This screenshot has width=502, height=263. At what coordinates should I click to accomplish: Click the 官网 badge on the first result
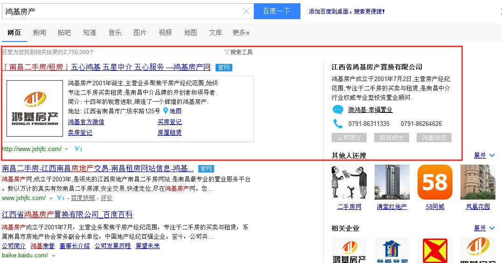pos(224,68)
